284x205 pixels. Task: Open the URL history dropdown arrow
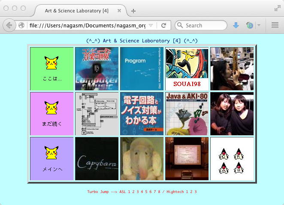coord(151,26)
